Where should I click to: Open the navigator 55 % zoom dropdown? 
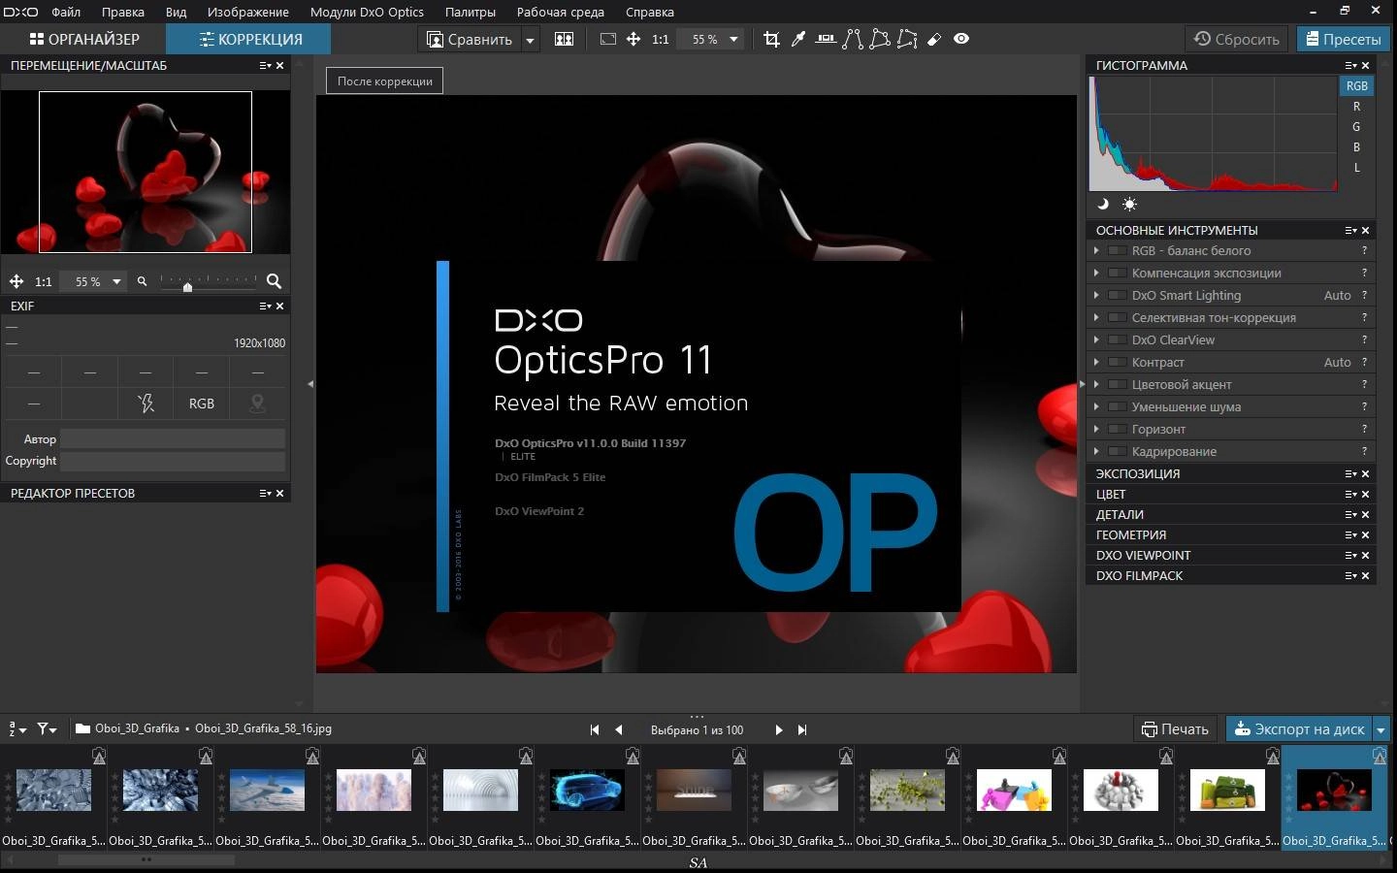coord(116,281)
